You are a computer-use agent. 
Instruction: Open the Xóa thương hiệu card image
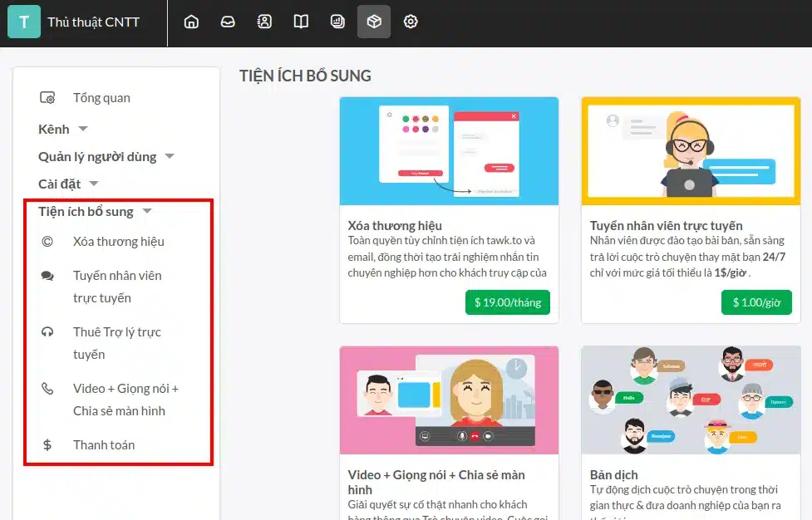(x=449, y=151)
